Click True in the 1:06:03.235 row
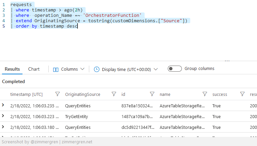Screen dimensions: 257x146 pyautogui.click(x=216, y=106)
